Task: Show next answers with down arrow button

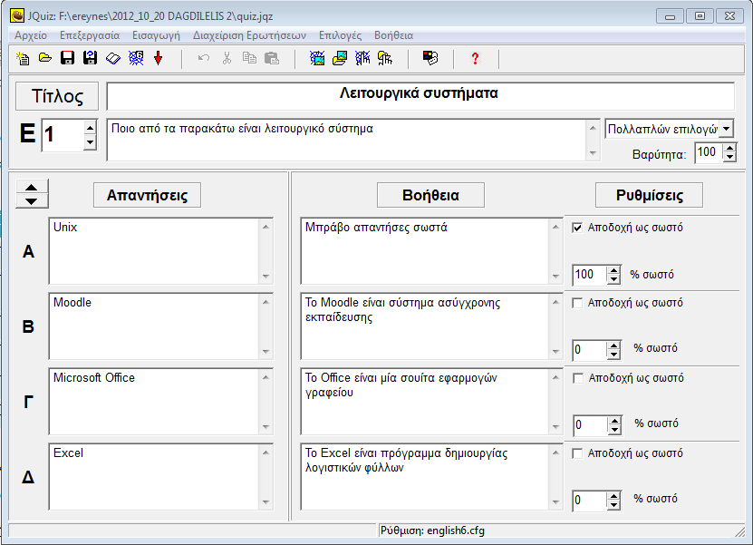Action: [31, 201]
